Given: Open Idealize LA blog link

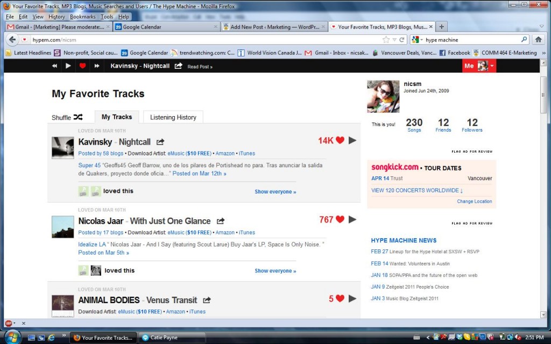Looking at the screenshot, I should pyautogui.click(x=91, y=245).
